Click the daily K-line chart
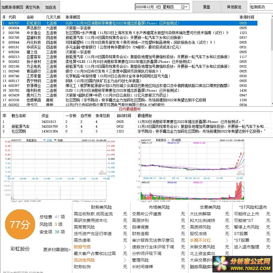 click(x=192, y=159)
